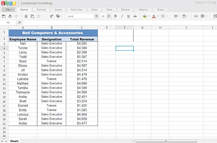Select the Paint Format brush icon
This screenshot has height=143, width=217.
[51, 16]
